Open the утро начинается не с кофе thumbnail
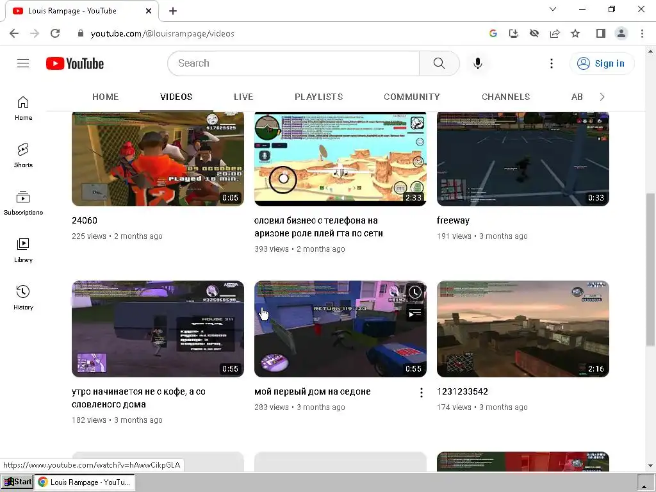 point(158,329)
